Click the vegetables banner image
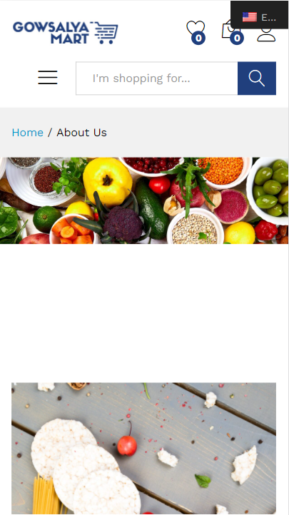 pyautogui.click(x=144, y=200)
